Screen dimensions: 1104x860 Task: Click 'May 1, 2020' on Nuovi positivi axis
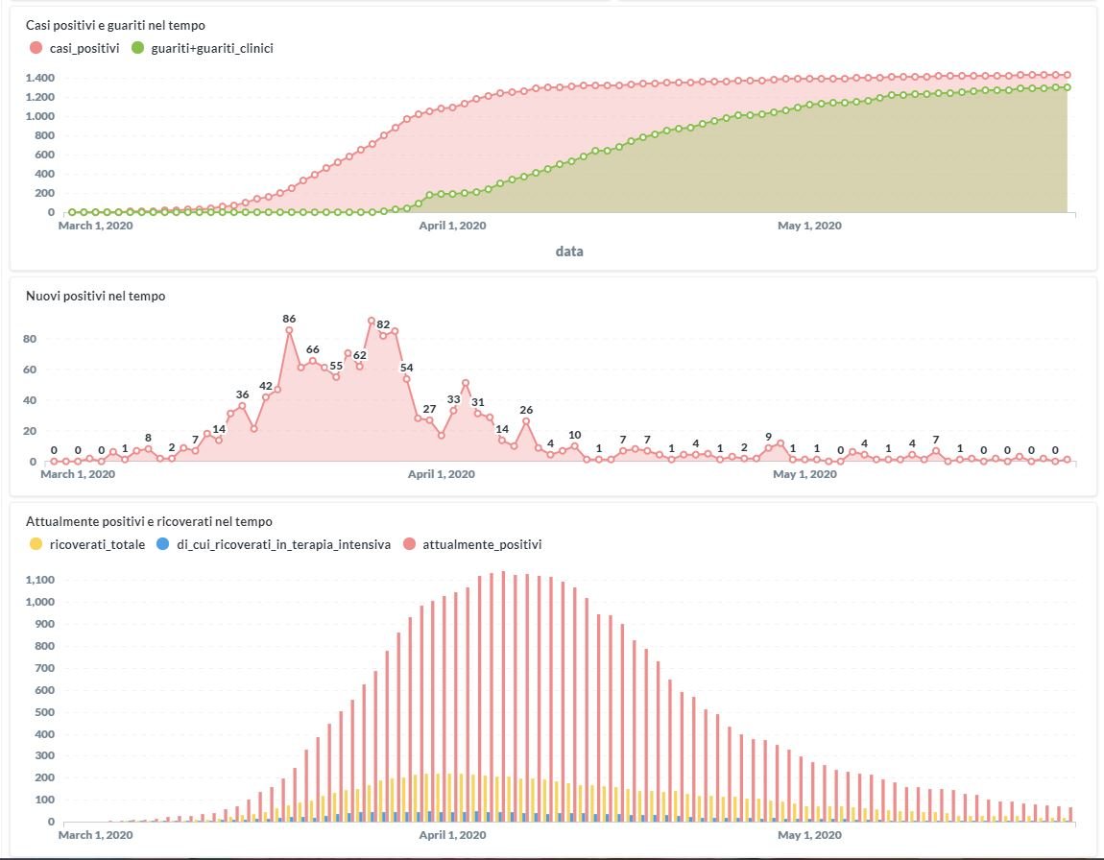pos(808,474)
